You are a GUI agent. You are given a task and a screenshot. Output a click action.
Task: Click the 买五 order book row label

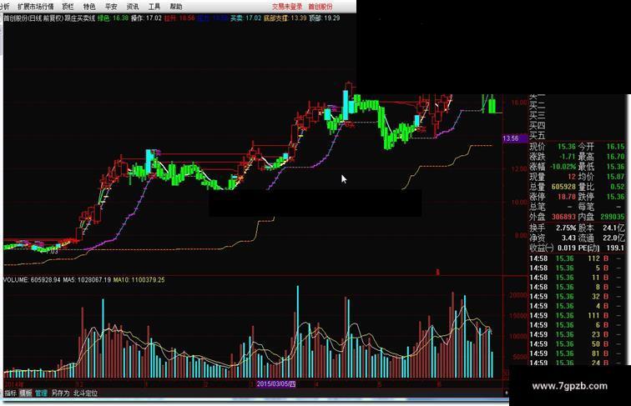coord(537,135)
